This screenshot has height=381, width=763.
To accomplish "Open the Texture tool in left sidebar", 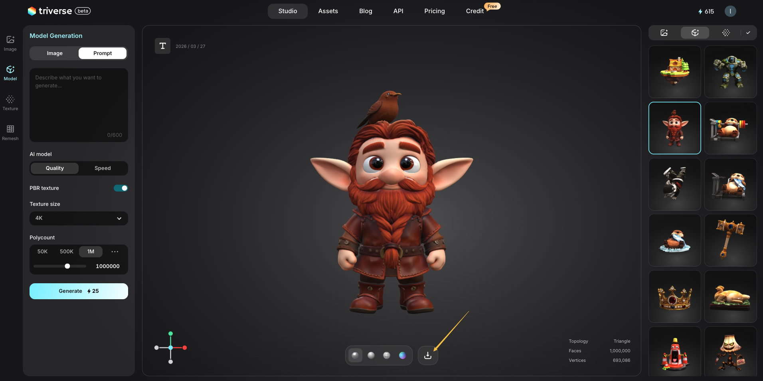I will coord(10,103).
